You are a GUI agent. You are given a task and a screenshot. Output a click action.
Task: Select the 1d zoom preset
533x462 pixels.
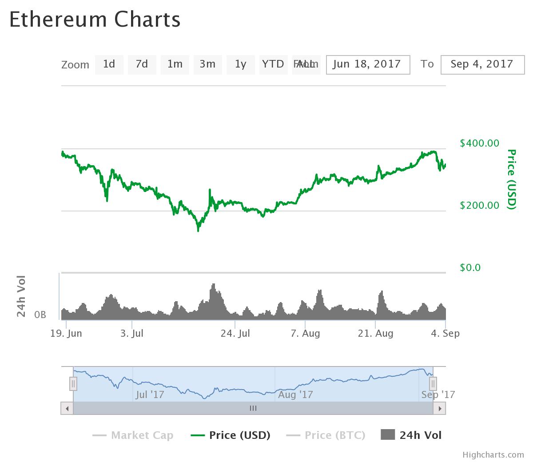tap(109, 64)
